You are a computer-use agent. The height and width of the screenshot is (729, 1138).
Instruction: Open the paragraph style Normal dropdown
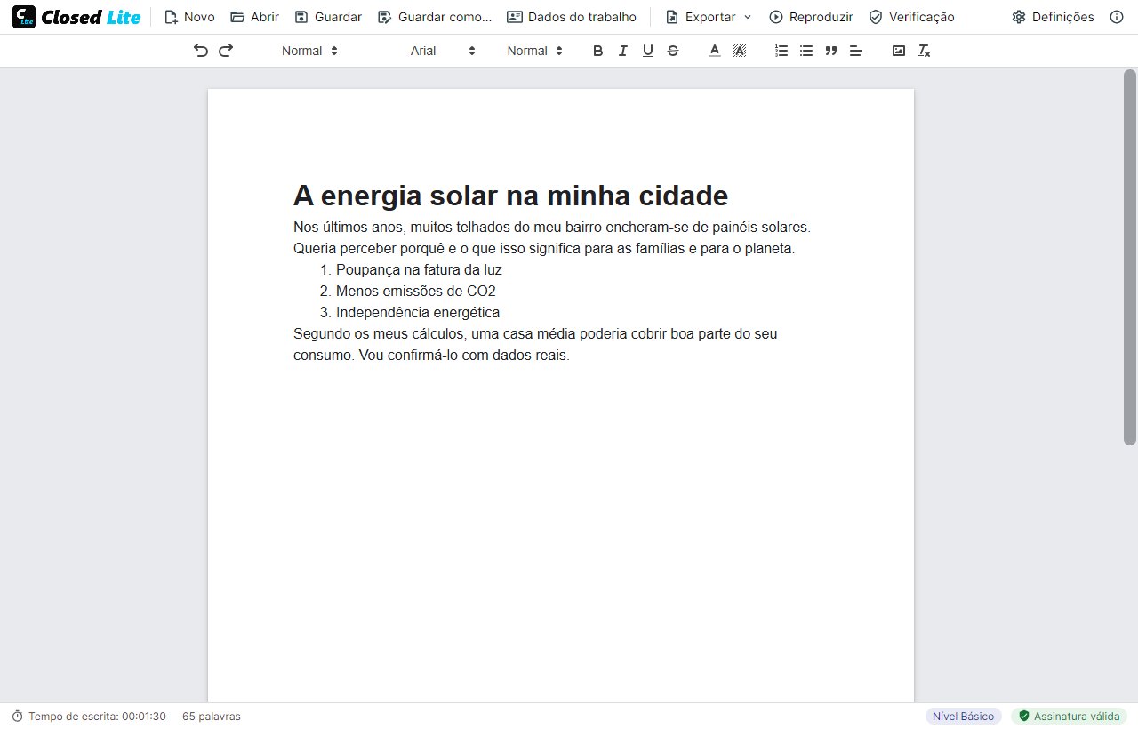tap(309, 51)
